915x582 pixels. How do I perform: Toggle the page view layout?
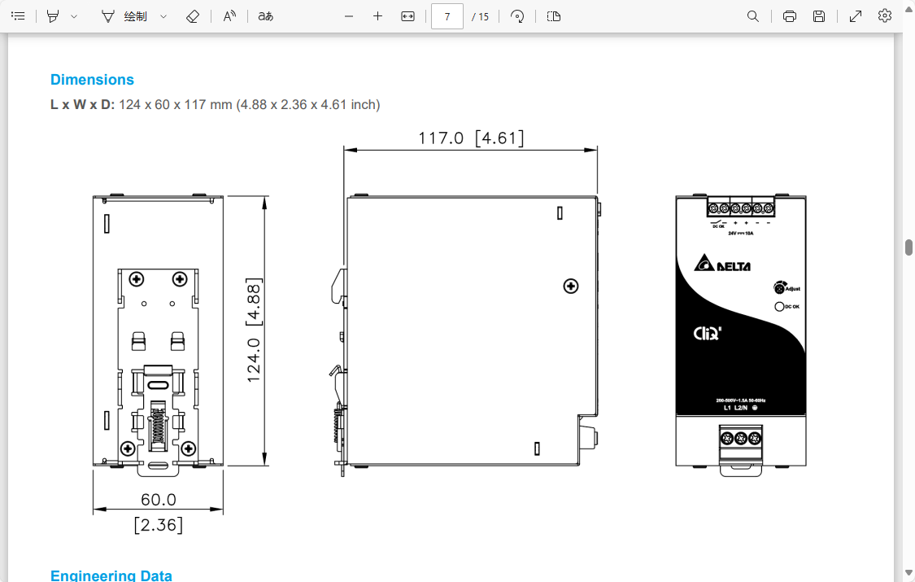pyautogui.click(x=554, y=16)
